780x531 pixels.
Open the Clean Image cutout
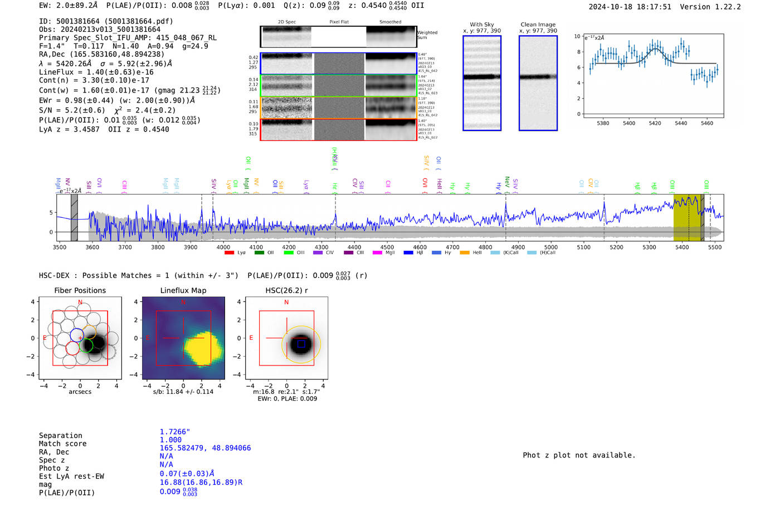538,83
